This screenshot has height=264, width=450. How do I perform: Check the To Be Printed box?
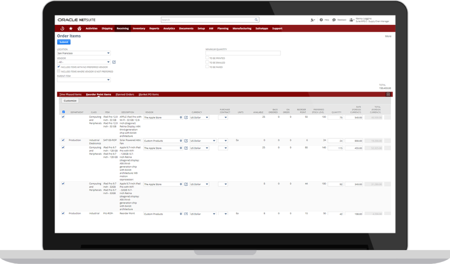click(x=207, y=57)
